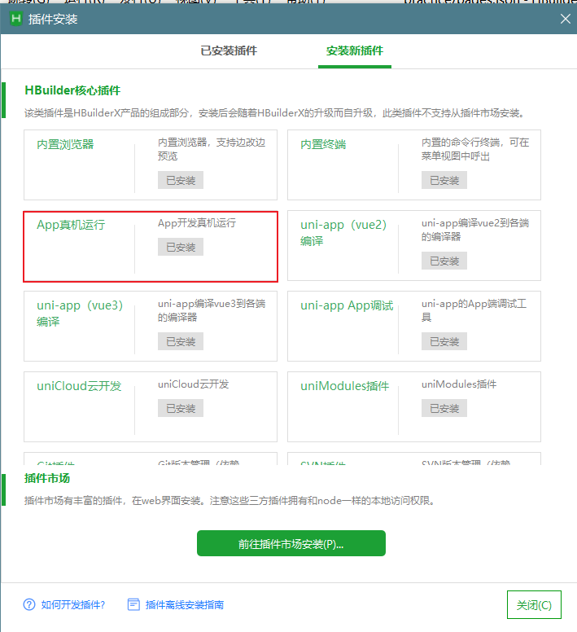This screenshot has width=577, height=632.
Task: Open the uni-app App调试 plugin title
Action: pyautogui.click(x=347, y=305)
